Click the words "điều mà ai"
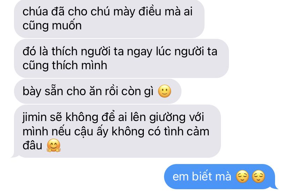 [x=165, y=12]
